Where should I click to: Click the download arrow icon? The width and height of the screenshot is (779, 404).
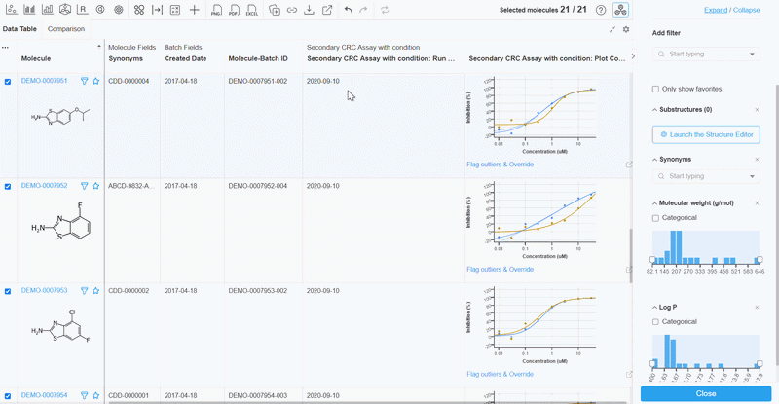click(x=309, y=10)
